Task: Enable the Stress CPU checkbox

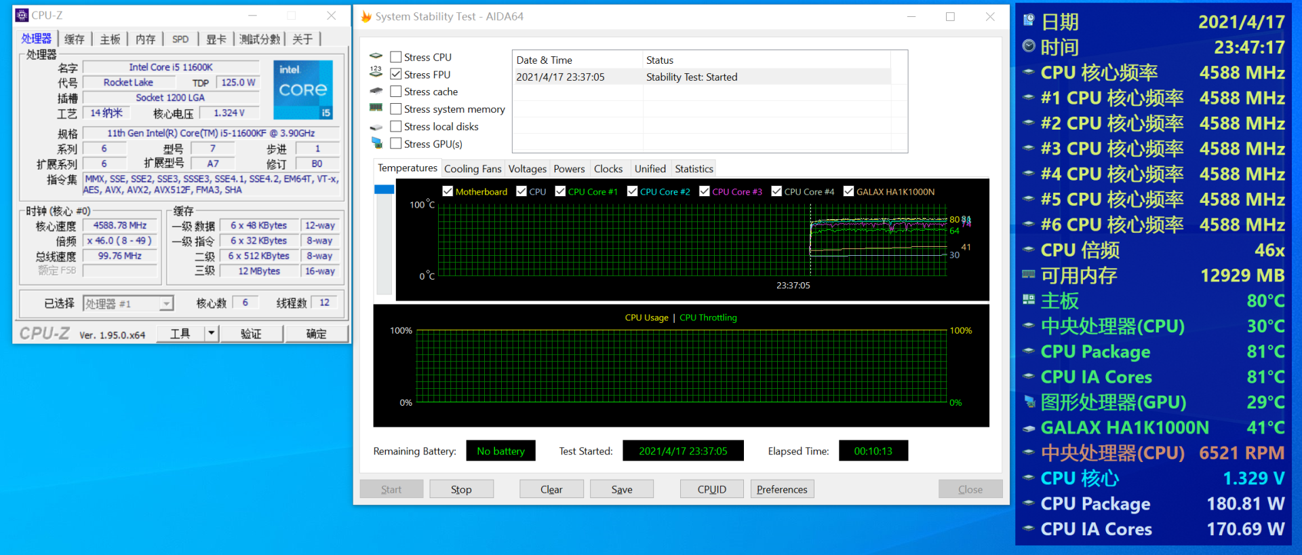Action: click(x=396, y=57)
